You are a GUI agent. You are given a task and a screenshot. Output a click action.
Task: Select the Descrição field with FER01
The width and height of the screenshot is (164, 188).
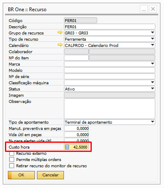(110, 27)
